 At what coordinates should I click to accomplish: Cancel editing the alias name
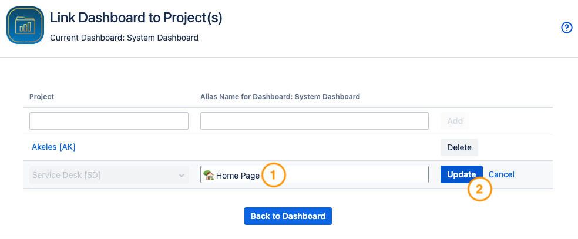tap(502, 174)
